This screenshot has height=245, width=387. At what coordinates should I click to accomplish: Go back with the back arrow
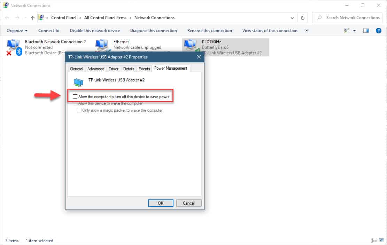7,18
